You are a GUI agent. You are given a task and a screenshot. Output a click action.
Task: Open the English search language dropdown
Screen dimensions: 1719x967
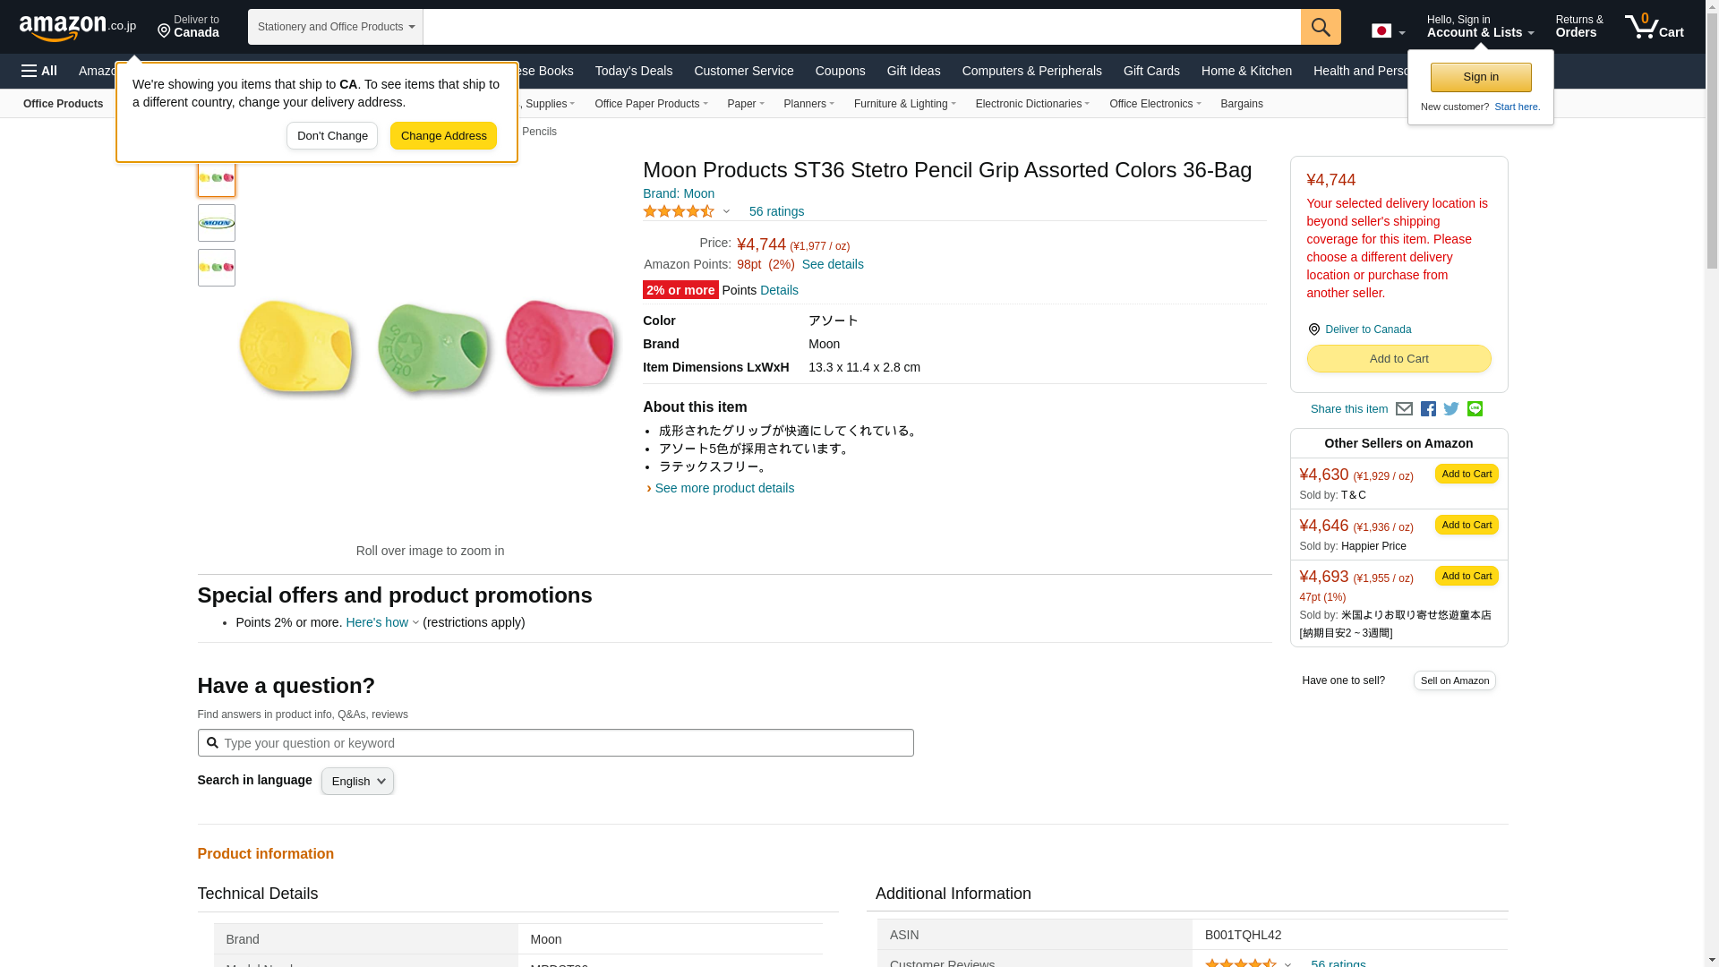click(x=357, y=782)
